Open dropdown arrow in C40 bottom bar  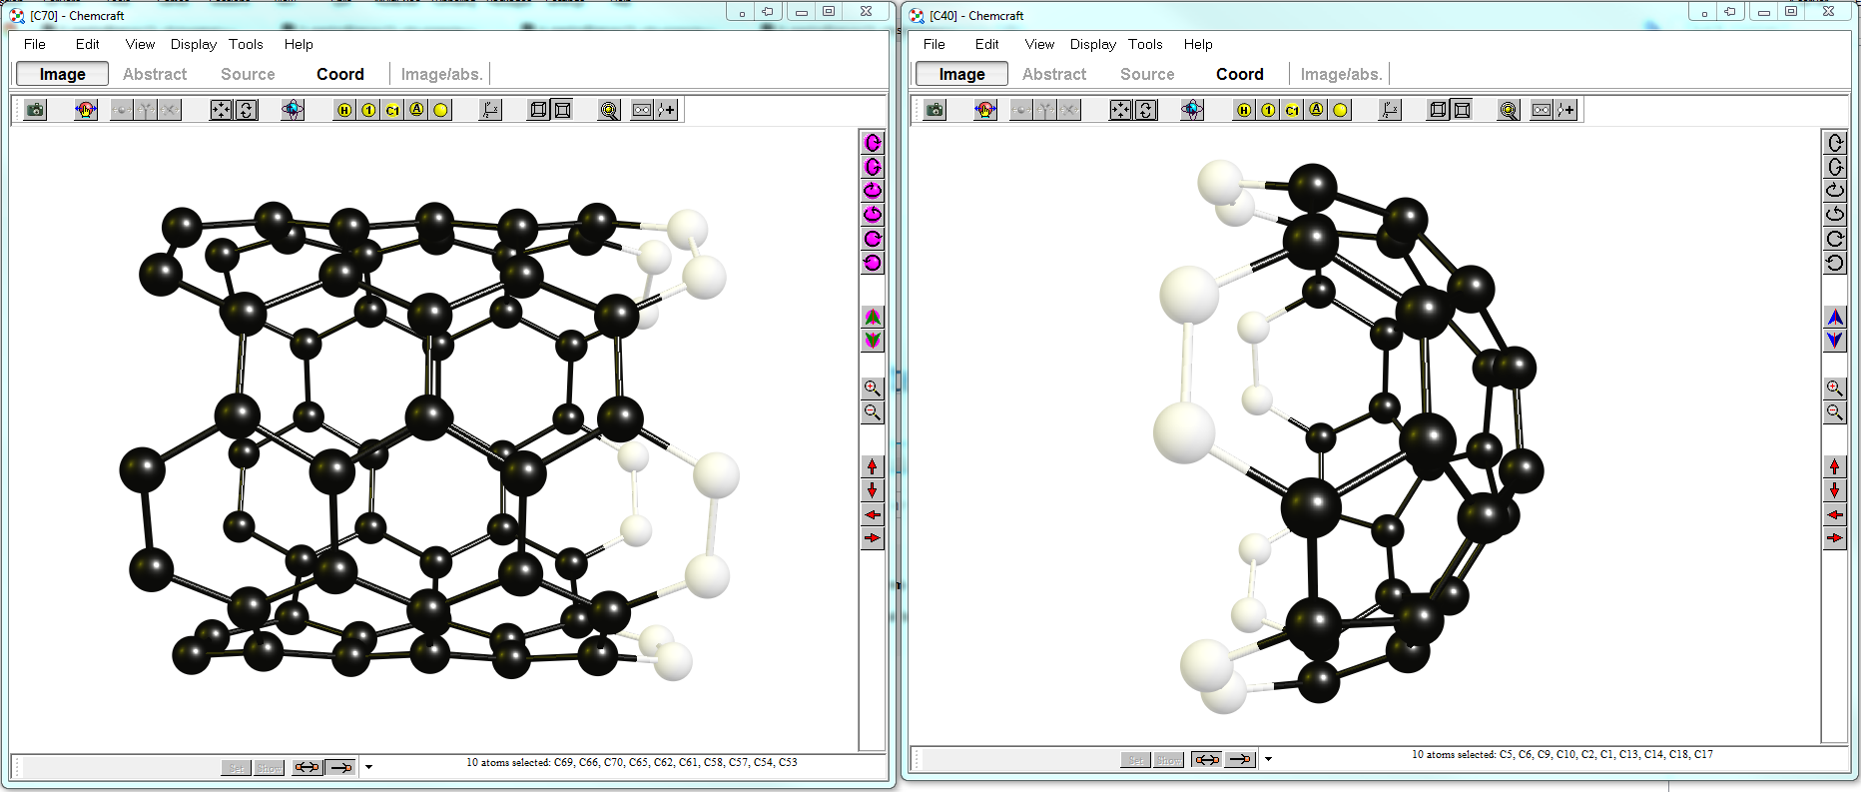pyautogui.click(x=1269, y=759)
